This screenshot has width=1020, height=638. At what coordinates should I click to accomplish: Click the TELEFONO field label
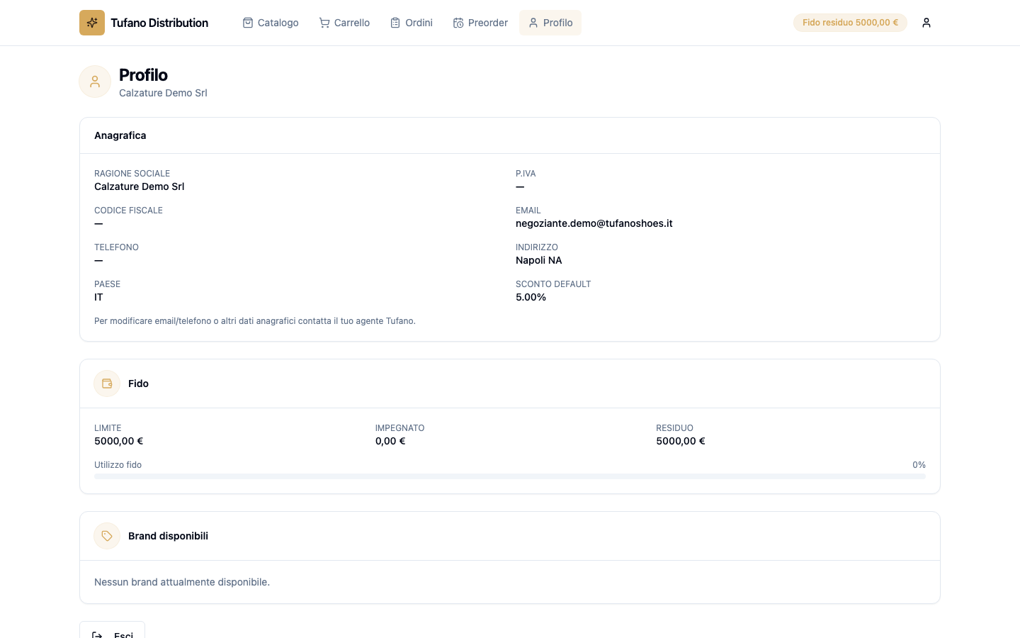pyautogui.click(x=116, y=247)
